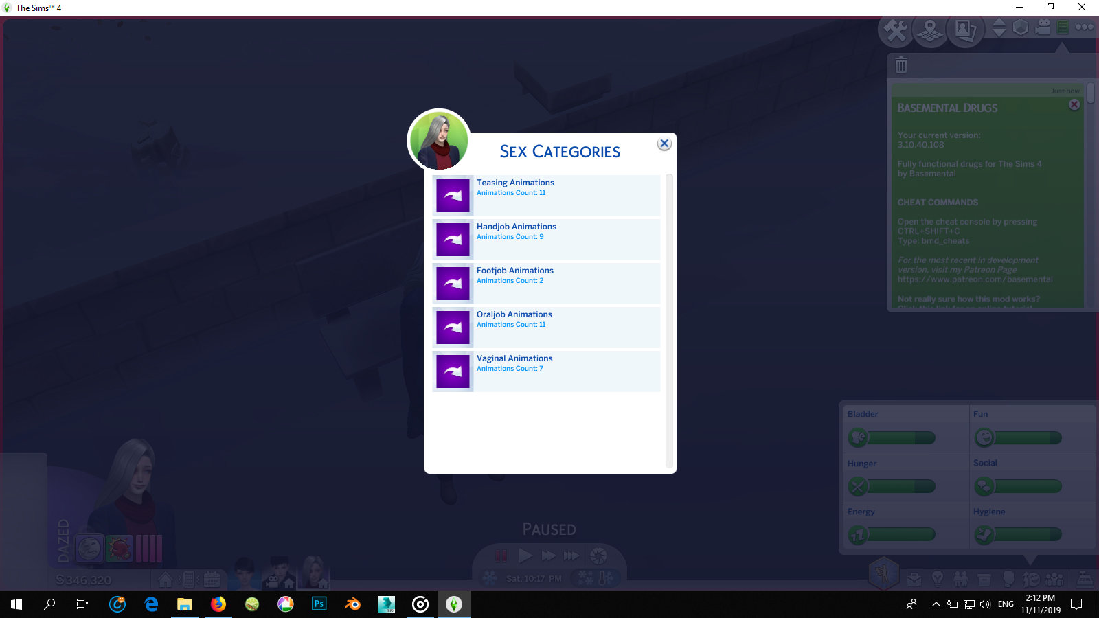Open Build Mode with the tools icon

pyautogui.click(x=896, y=30)
